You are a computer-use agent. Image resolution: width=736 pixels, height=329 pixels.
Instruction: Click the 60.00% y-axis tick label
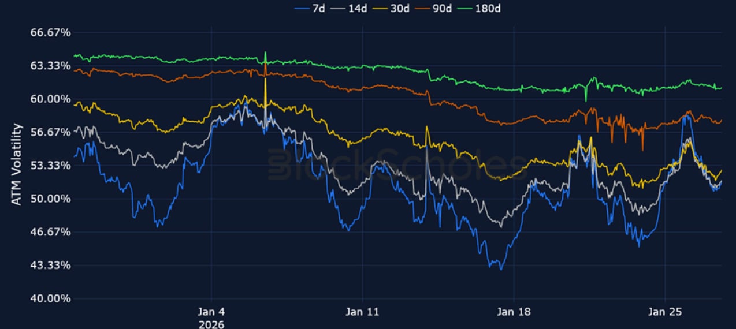(50, 99)
